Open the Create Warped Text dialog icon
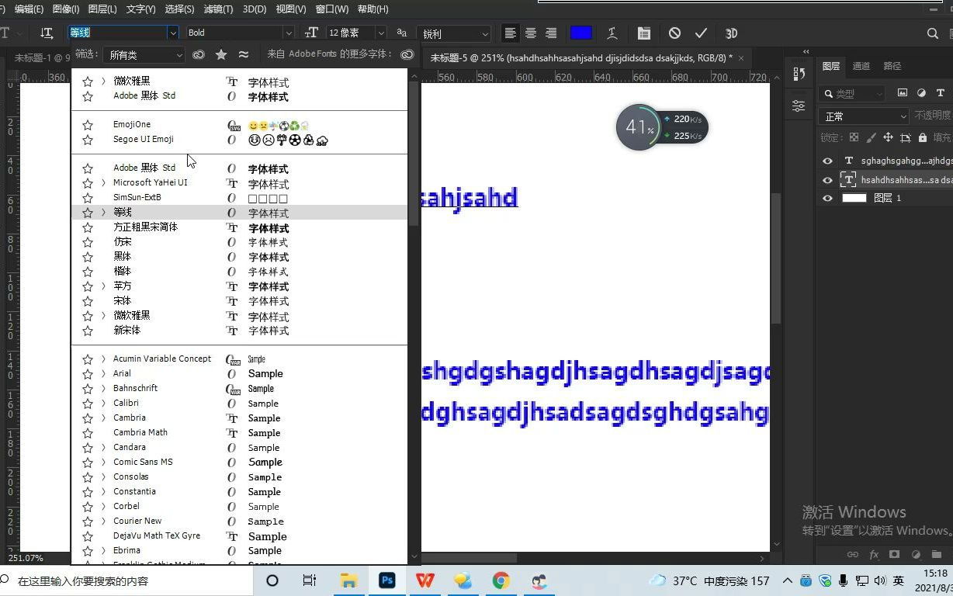 612,33
